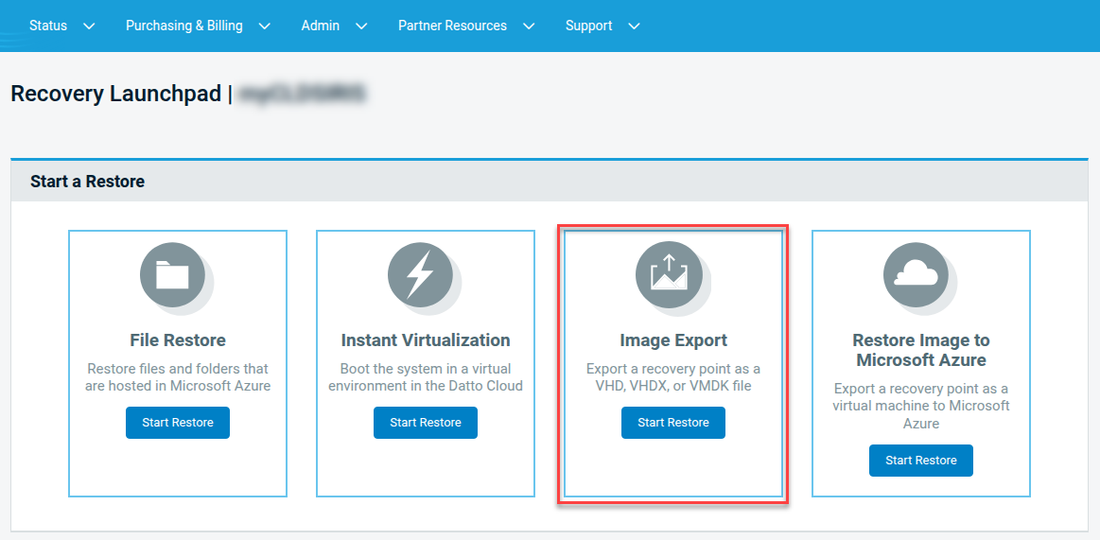Click the text 'Restore files and folders that are hosted'
Screen dimensions: 1100x540
[178, 377]
